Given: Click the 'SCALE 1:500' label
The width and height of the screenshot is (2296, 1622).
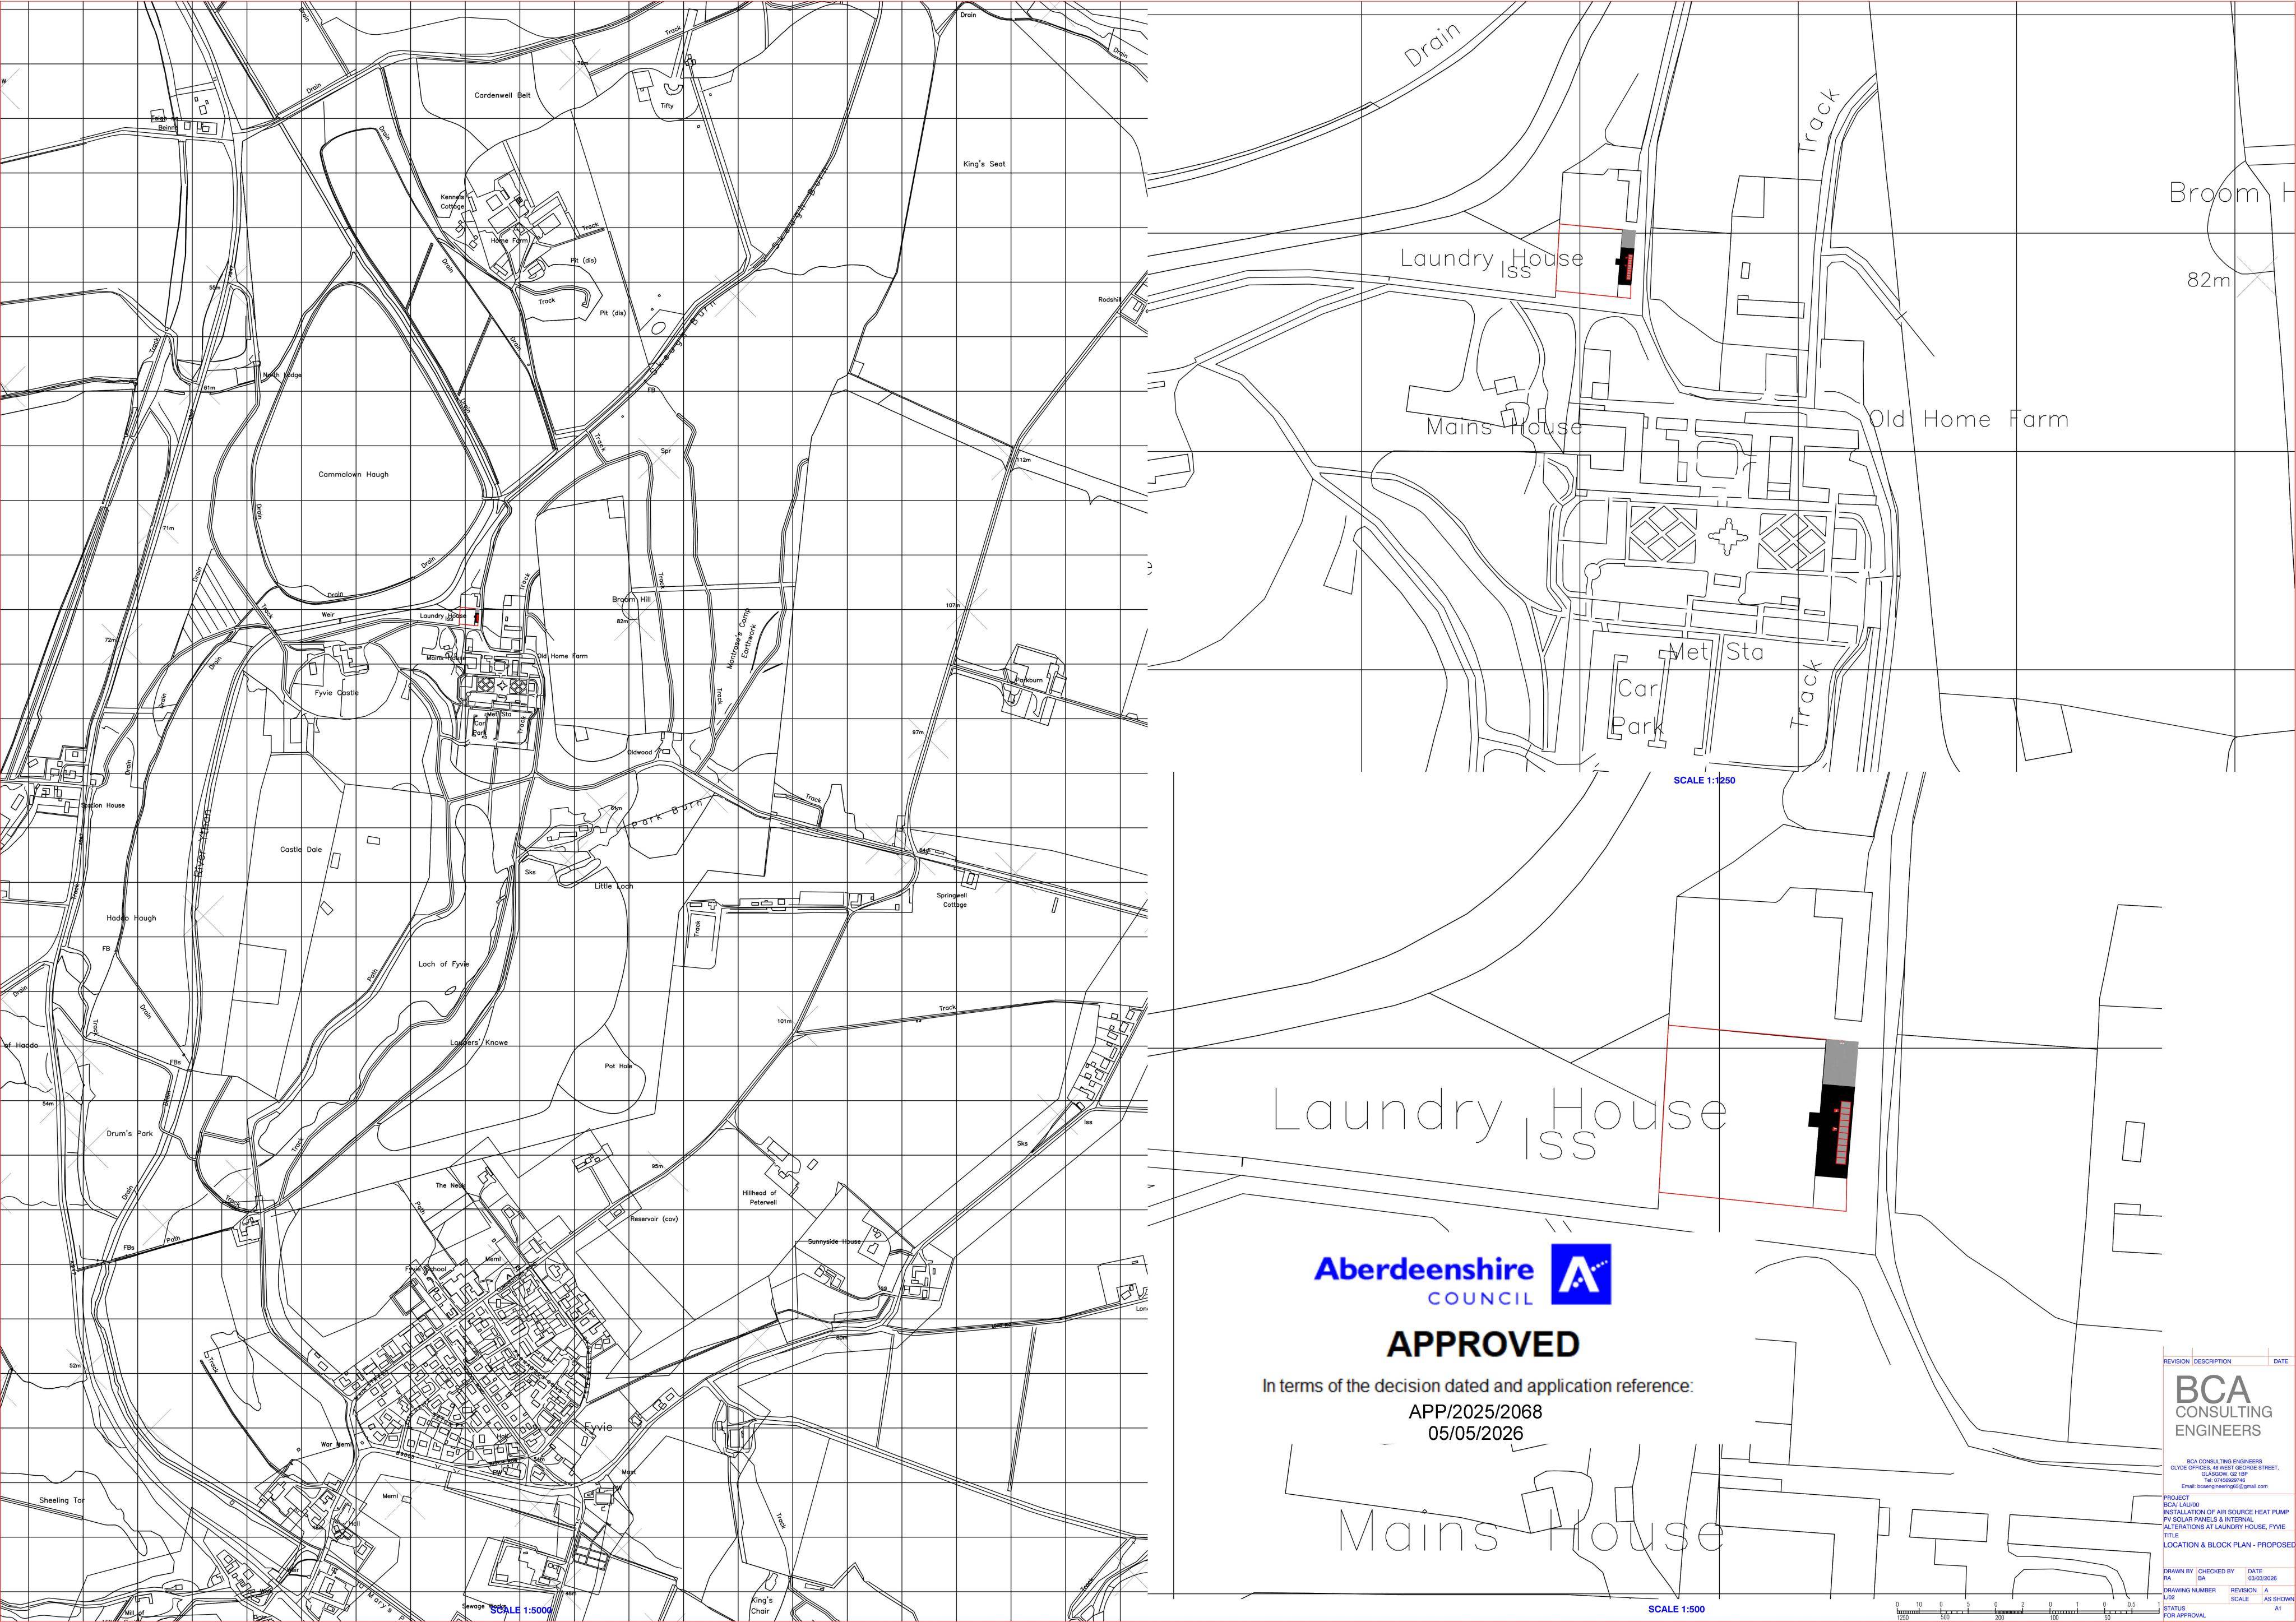Looking at the screenshot, I should pyautogui.click(x=1676, y=1609).
